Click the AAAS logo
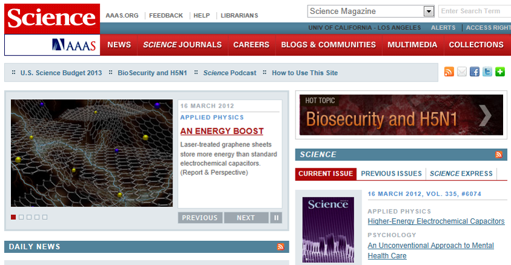The image size is (511, 265). point(74,45)
